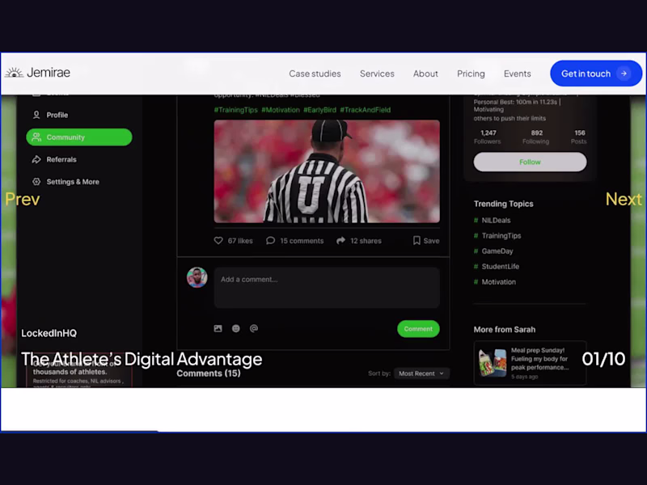Click the Follow button
This screenshot has height=485, width=647.
tap(530, 162)
